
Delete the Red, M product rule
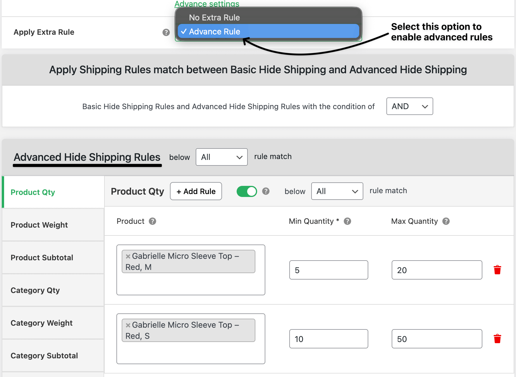pyautogui.click(x=497, y=270)
